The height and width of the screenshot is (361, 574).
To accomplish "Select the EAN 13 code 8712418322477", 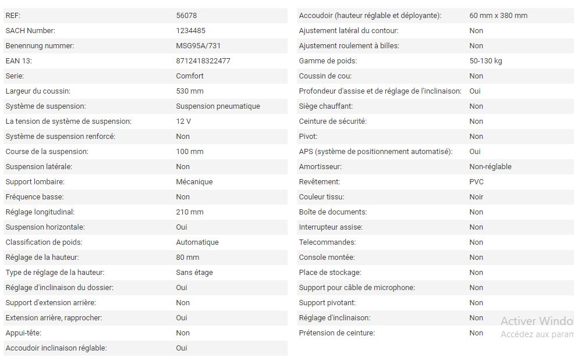I will [x=203, y=61].
